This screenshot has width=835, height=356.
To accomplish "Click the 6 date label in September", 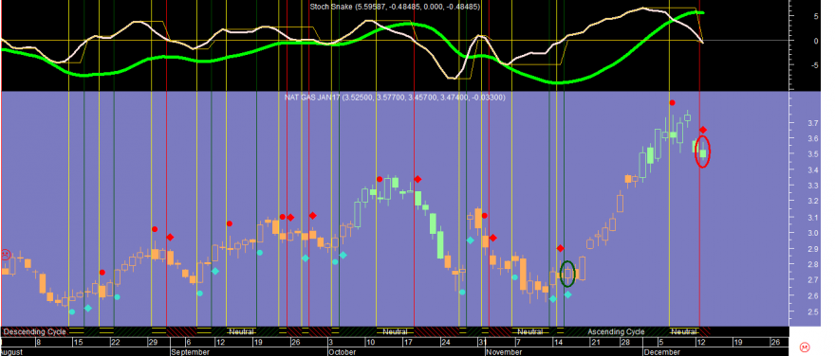I will pos(189,342).
